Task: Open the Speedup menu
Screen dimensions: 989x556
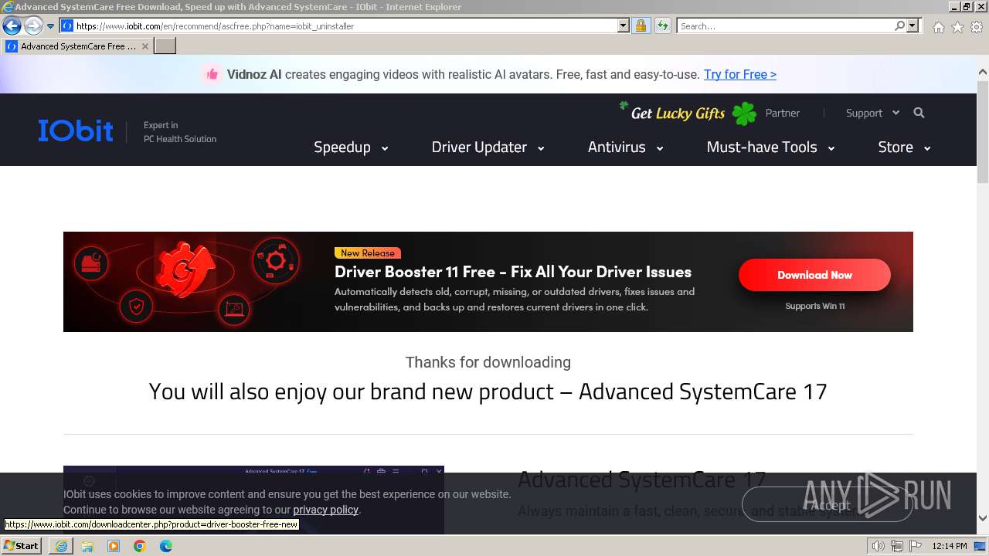Action: (x=351, y=147)
